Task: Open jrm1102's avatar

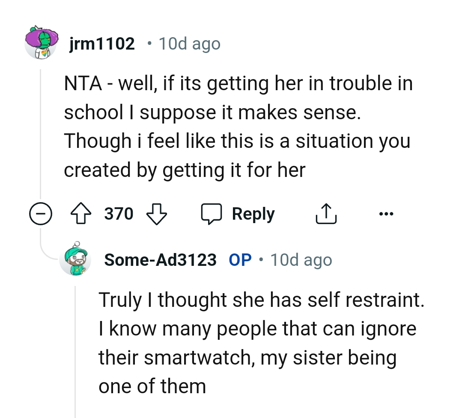Action: tap(41, 43)
